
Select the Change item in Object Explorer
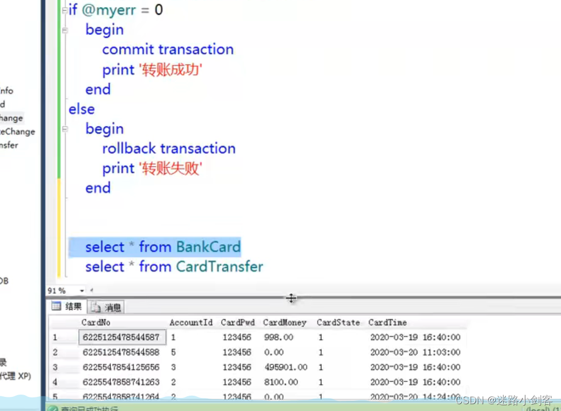(x=11, y=118)
